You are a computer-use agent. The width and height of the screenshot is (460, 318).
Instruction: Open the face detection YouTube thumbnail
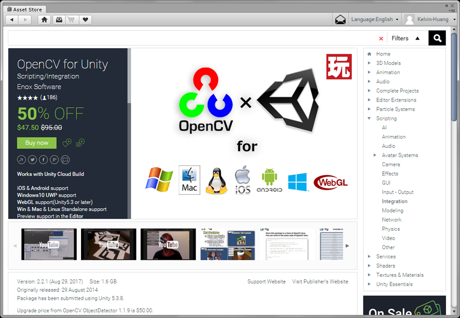(168, 244)
